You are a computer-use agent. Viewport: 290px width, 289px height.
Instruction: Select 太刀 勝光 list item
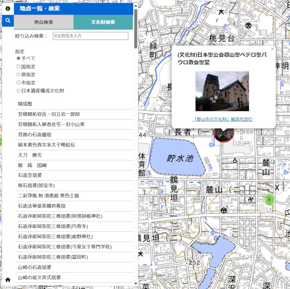point(74,155)
